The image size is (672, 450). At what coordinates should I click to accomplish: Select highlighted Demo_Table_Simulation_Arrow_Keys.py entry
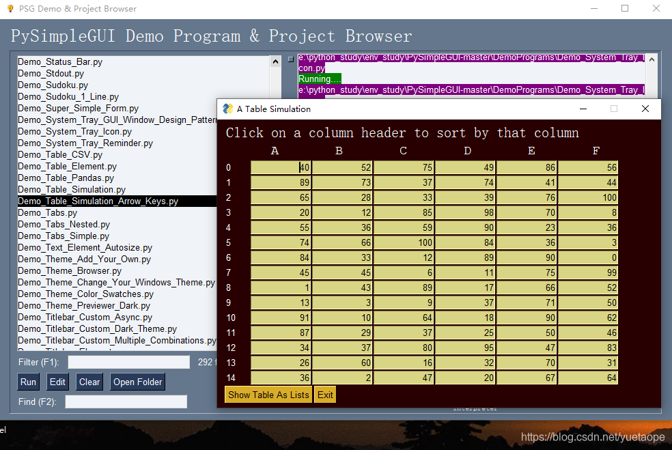[117, 201]
